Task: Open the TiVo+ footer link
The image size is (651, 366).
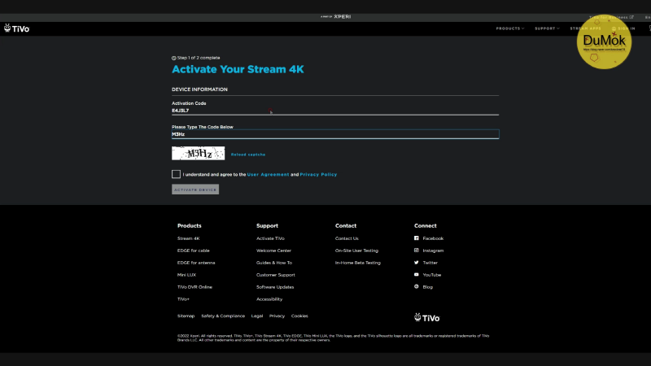Action: pyautogui.click(x=183, y=299)
